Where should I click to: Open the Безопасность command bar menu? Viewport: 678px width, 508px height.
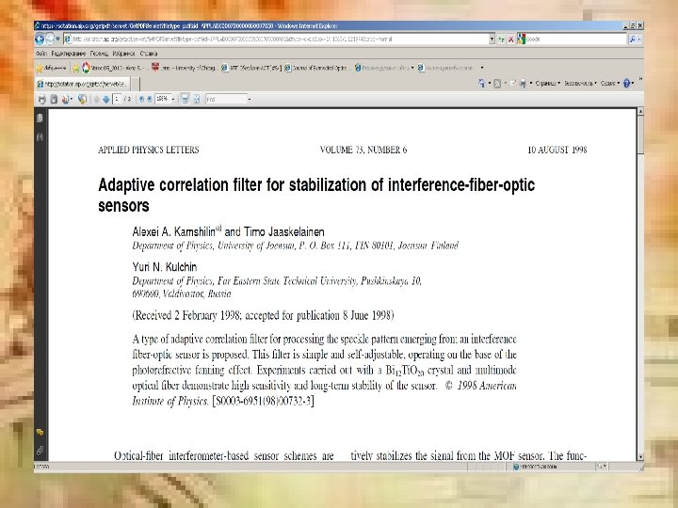point(580,83)
